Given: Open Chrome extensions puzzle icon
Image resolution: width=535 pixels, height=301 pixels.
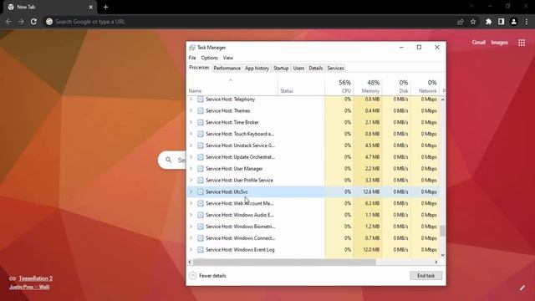Looking at the screenshot, I should pyautogui.click(x=488, y=22).
